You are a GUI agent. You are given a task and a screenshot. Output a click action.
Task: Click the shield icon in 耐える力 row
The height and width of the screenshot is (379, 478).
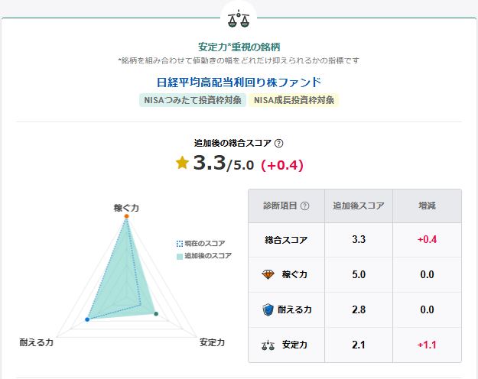pos(267,309)
